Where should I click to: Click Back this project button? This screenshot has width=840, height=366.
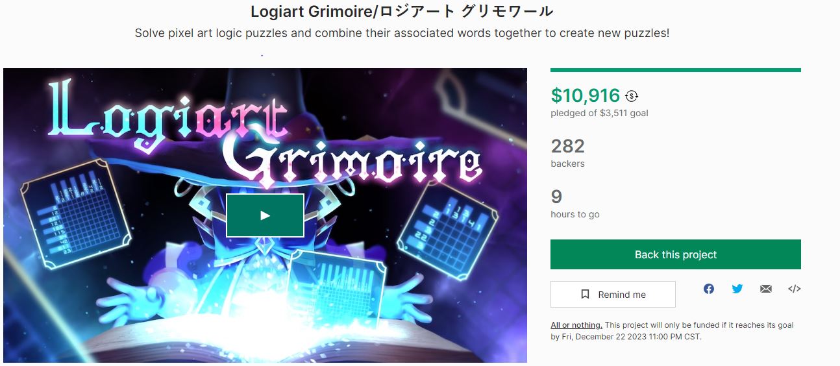(x=676, y=254)
